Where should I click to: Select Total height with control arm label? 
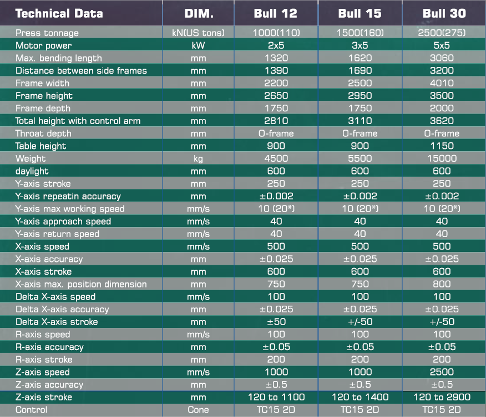click(x=78, y=121)
